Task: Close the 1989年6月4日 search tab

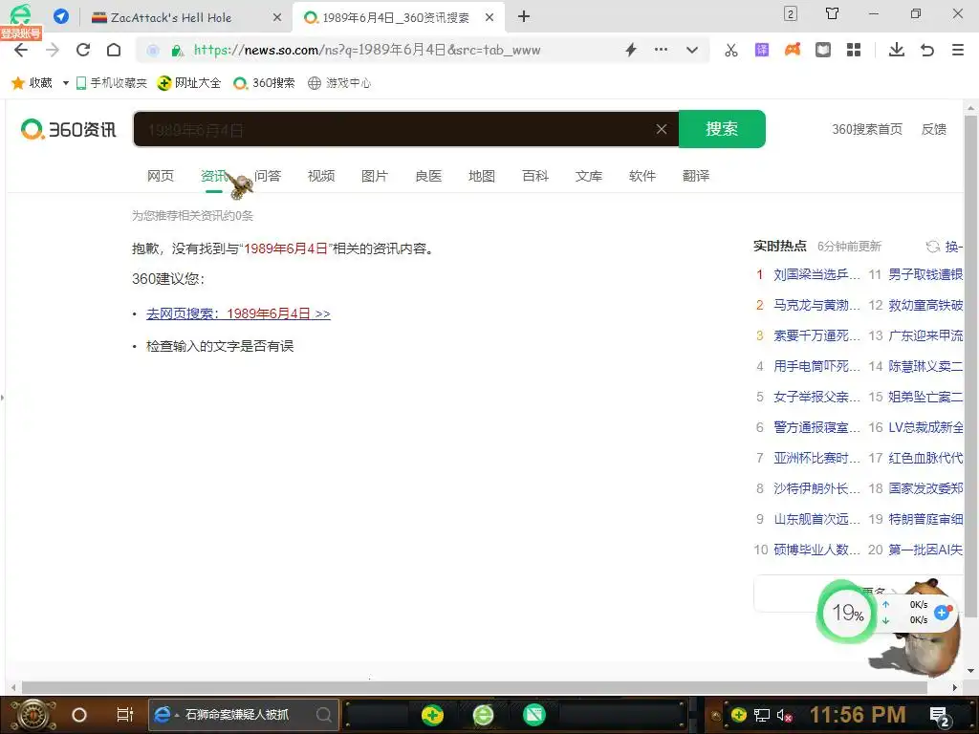Action: [x=489, y=17]
